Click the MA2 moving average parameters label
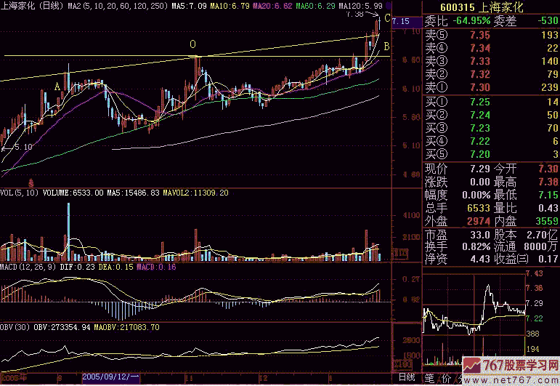The width and height of the screenshot is (560, 386). click(x=102, y=5)
